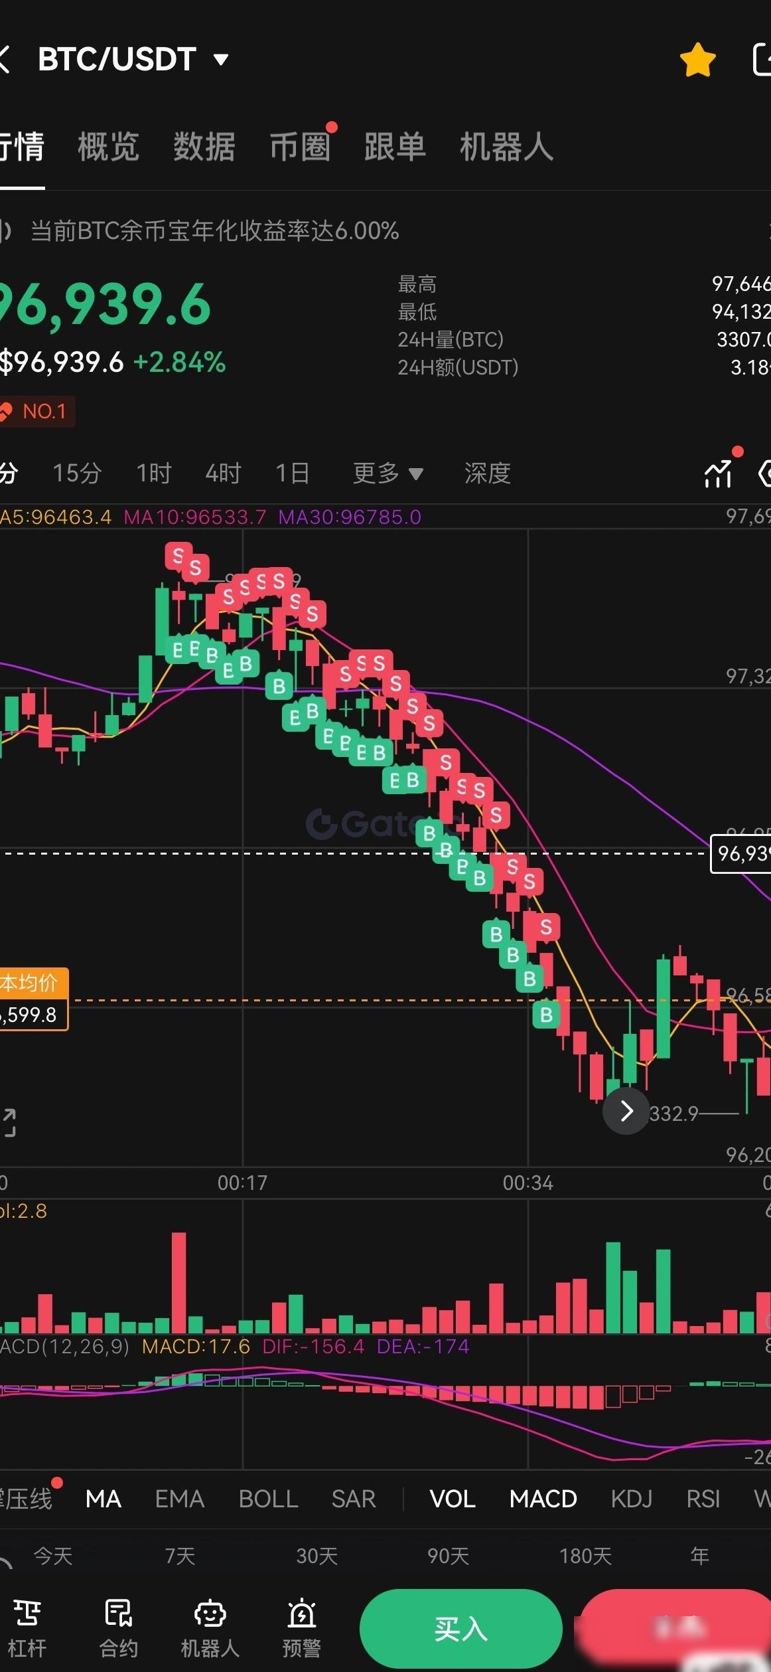Show the 深度 depth chart

[488, 473]
